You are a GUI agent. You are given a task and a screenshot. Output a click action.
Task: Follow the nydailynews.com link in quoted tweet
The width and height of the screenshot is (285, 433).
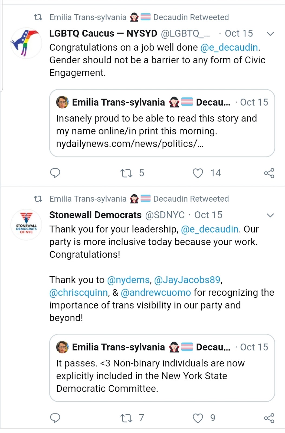(130, 144)
